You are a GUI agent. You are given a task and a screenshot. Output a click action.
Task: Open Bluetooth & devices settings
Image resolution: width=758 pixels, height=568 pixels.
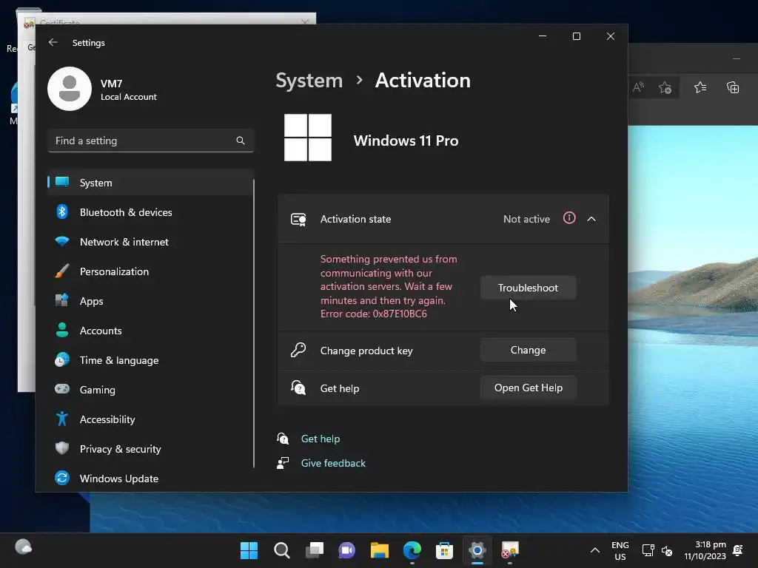pyautogui.click(x=150, y=212)
